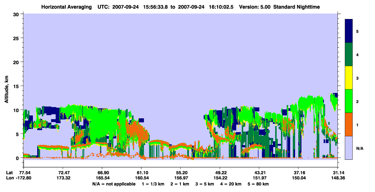Click the N/A = not applicable legend text
The image size is (375, 192).
pos(114,184)
